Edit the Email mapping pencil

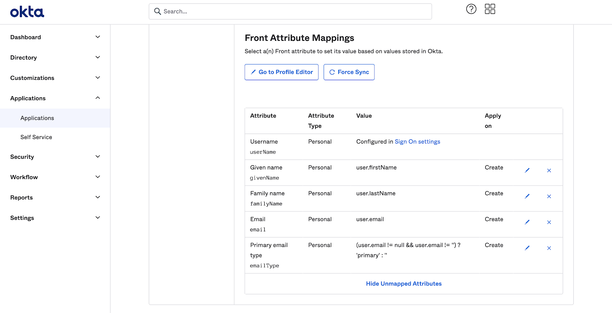coord(527,222)
